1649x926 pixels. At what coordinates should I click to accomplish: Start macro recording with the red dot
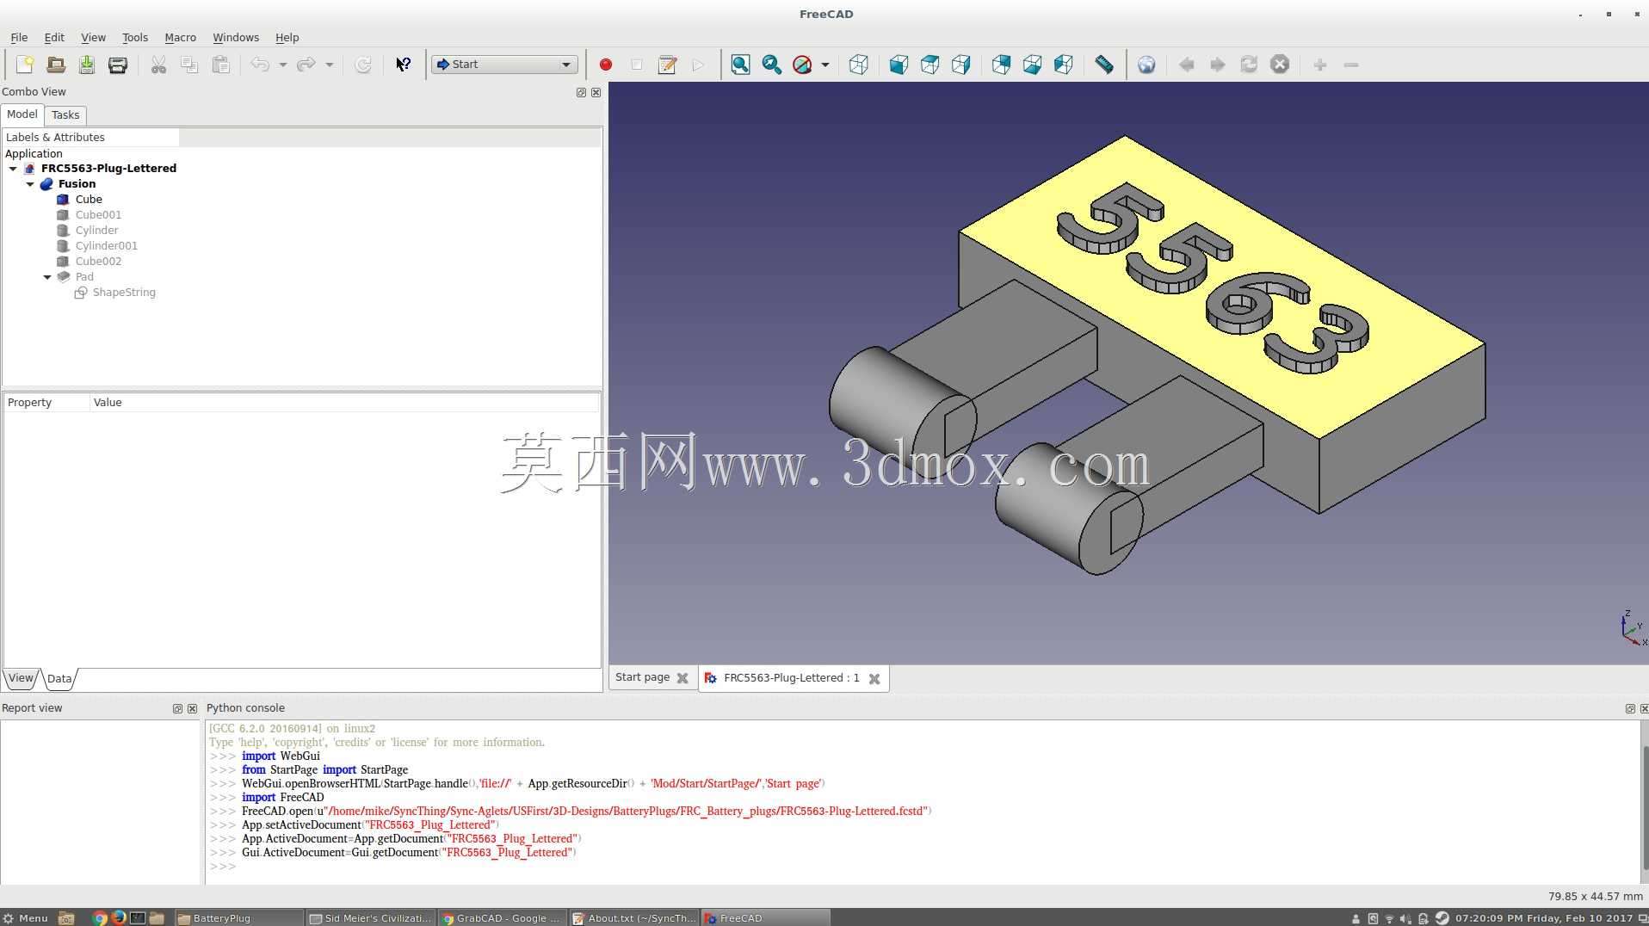(606, 65)
